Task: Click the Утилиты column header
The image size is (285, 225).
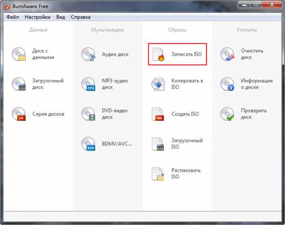Action: click(247, 30)
